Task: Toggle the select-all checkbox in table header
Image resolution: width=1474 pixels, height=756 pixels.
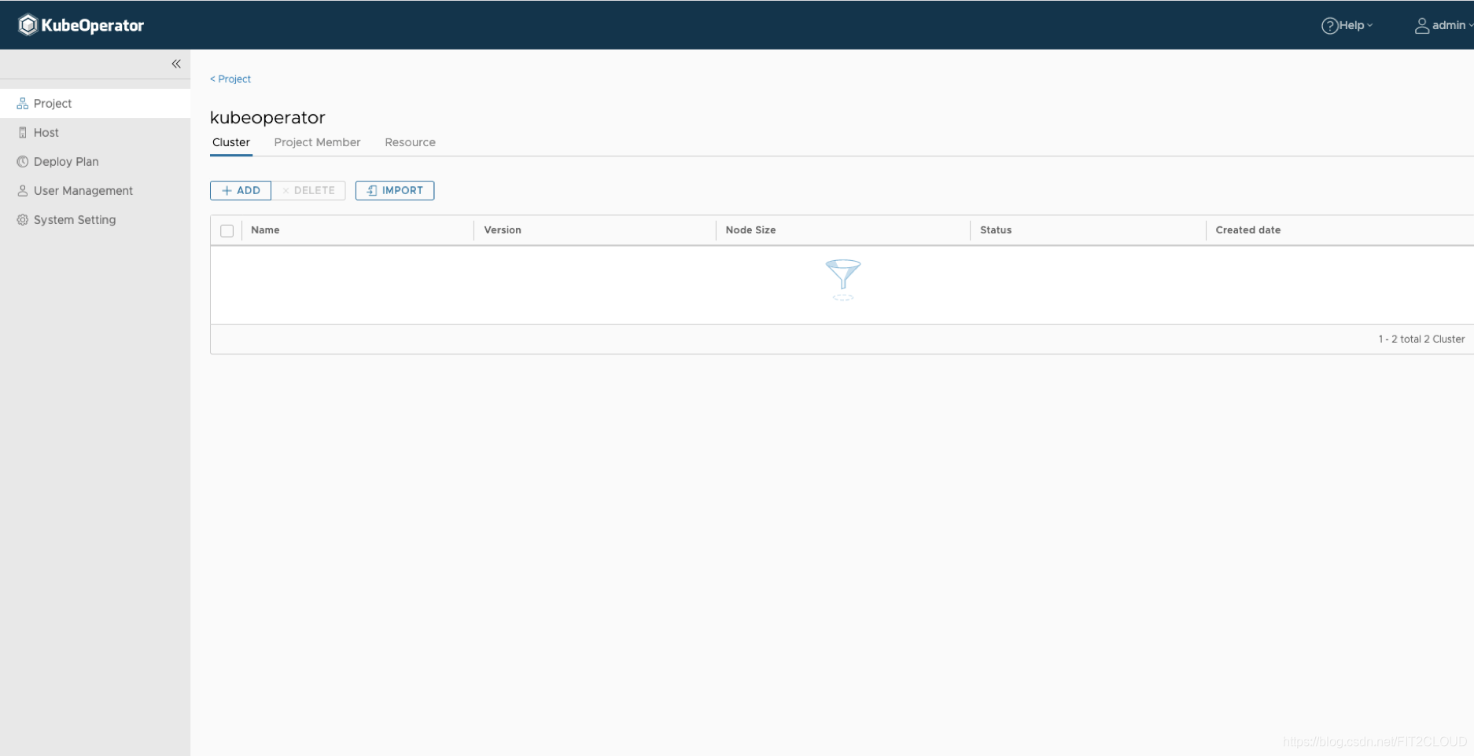Action: [x=227, y=231]
